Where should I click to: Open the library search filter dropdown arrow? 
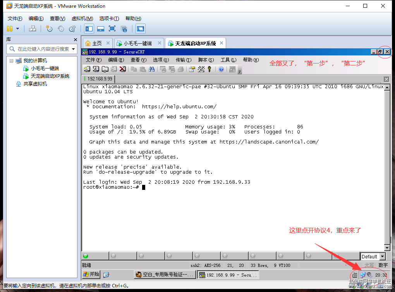[73, 49]
